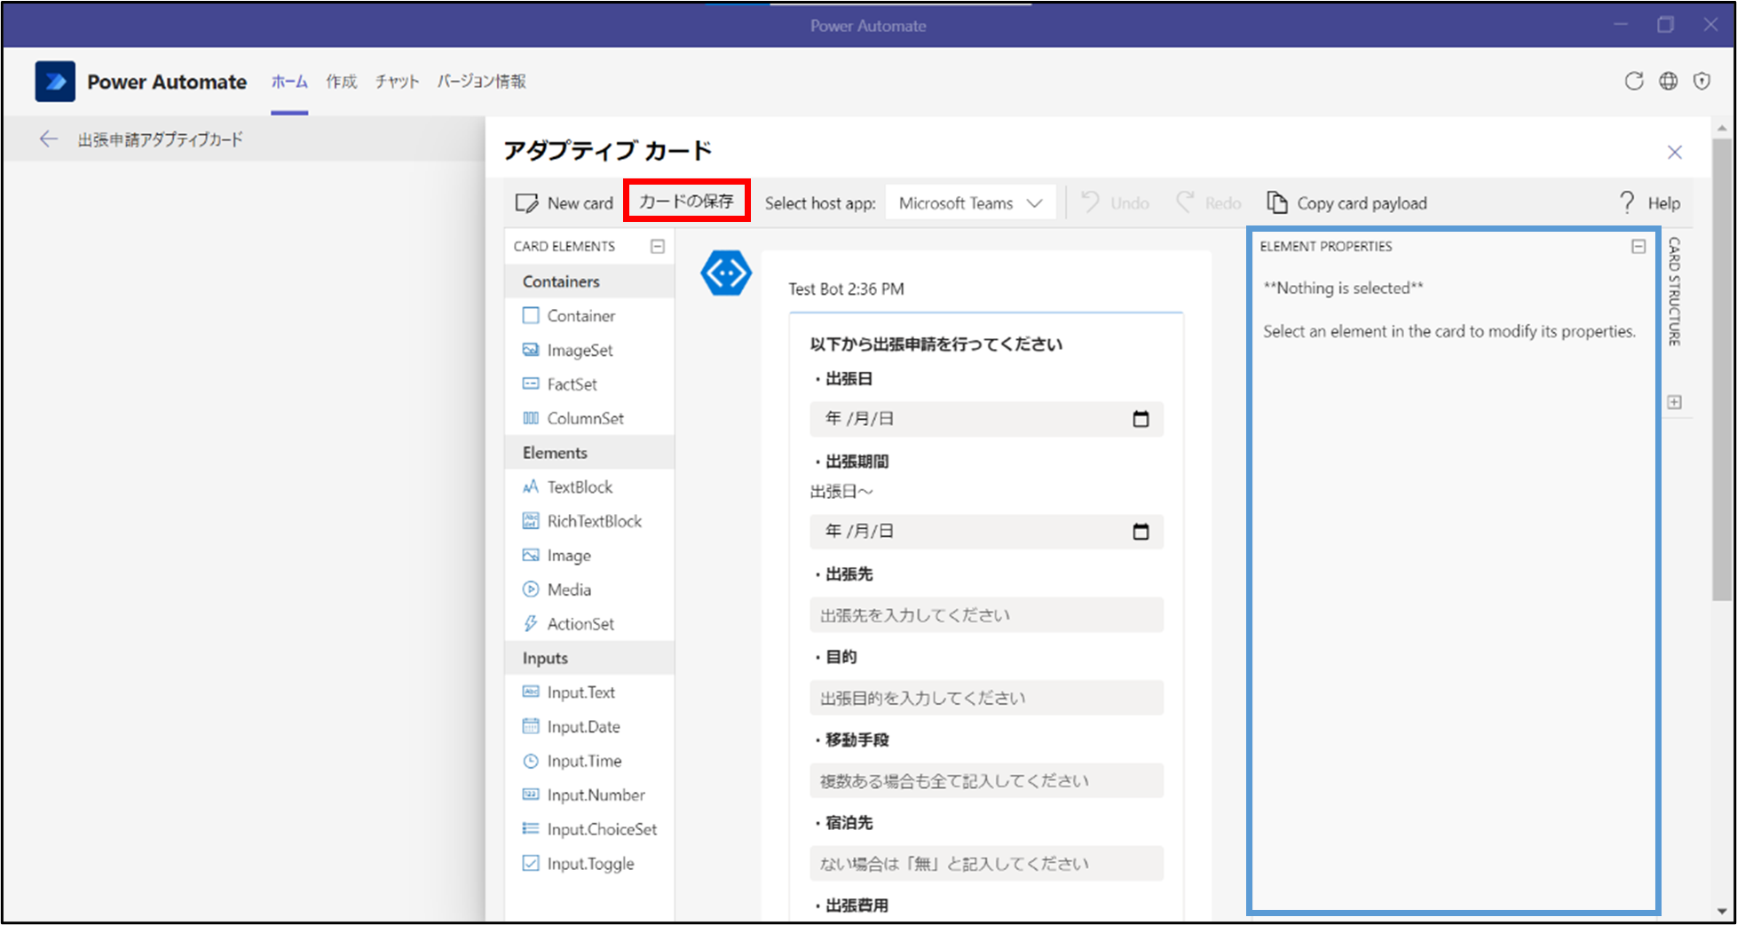
Task: Click the refresh icon in the header
Action: [x=1634, y=81]
